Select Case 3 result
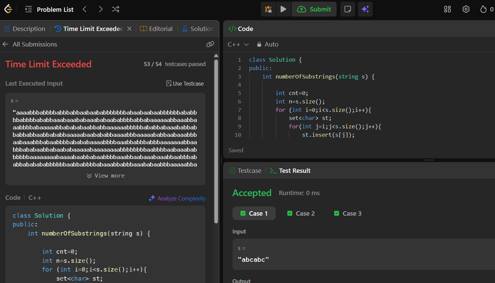This screenshot has width=495, height=283. (x=348, y=213)
